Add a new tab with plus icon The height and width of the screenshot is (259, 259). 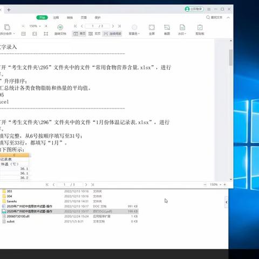point(9,10)
